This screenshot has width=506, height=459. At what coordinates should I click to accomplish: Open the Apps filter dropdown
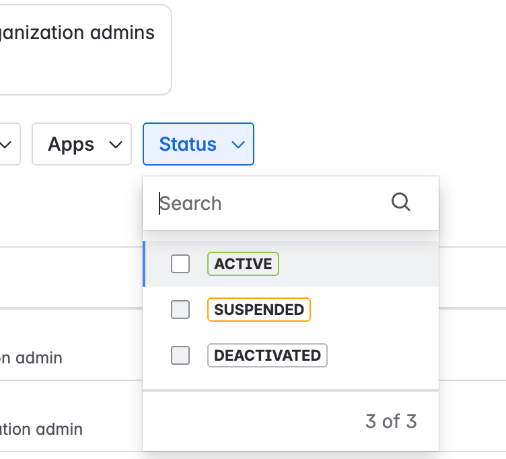click(81, 144)
